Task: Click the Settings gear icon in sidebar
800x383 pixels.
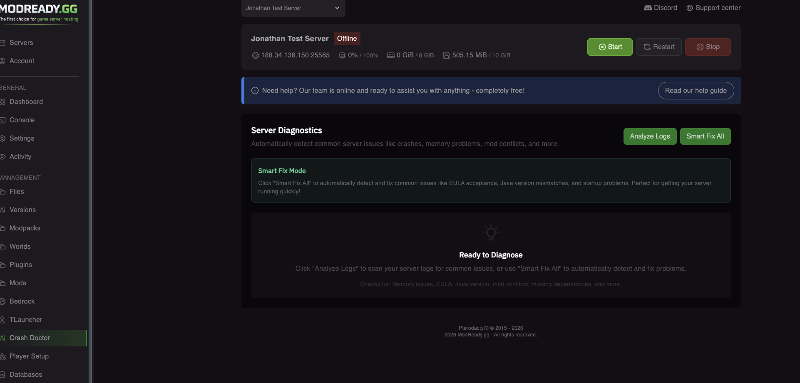Action: pyautogui.click(x=3, y=138)
